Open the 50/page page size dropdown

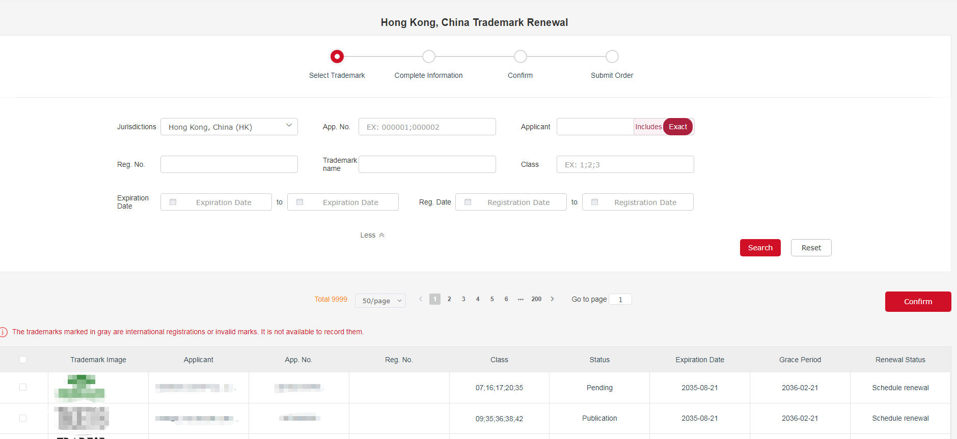click(x=380, y=301)
